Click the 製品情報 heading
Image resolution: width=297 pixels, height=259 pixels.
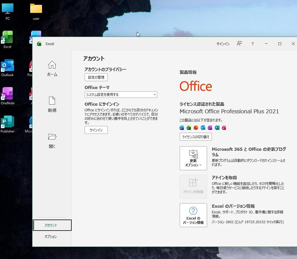(x=188, y=72)
